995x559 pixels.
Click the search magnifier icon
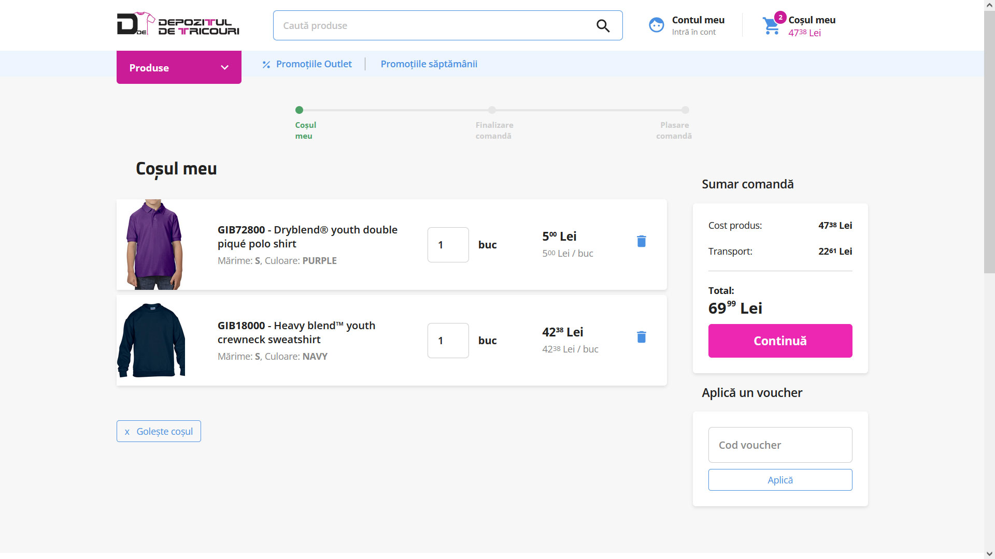pyautogui.click(x=603, y=26)
